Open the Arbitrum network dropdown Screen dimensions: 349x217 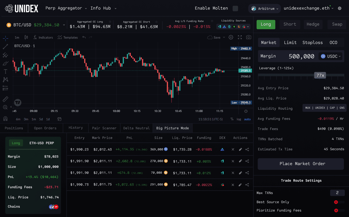pyautogui.click(x=265, y=8)
